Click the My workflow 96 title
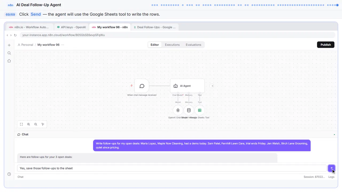Screen dimensions: 342x192 [x=48, y=45]
